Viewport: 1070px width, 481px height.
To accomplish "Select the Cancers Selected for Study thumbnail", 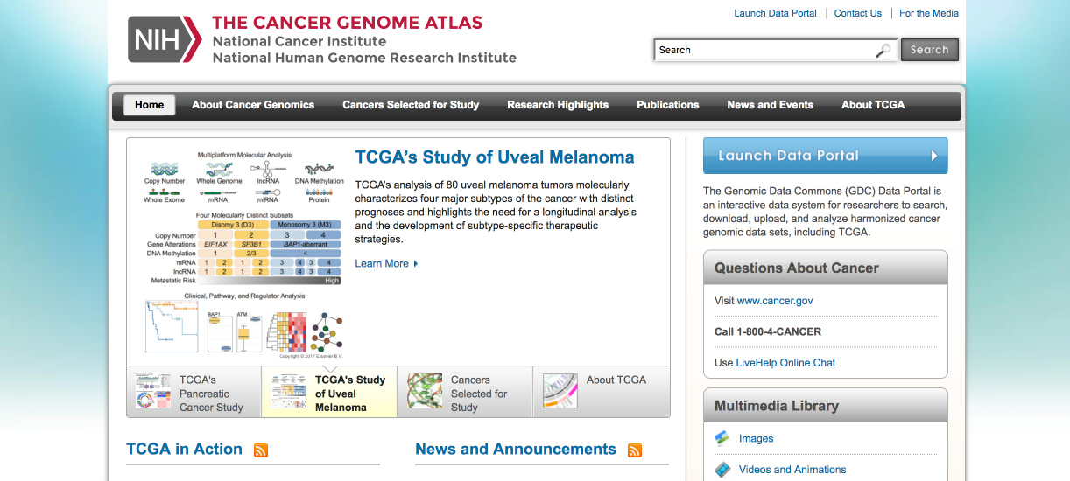I will click(425, 393).
